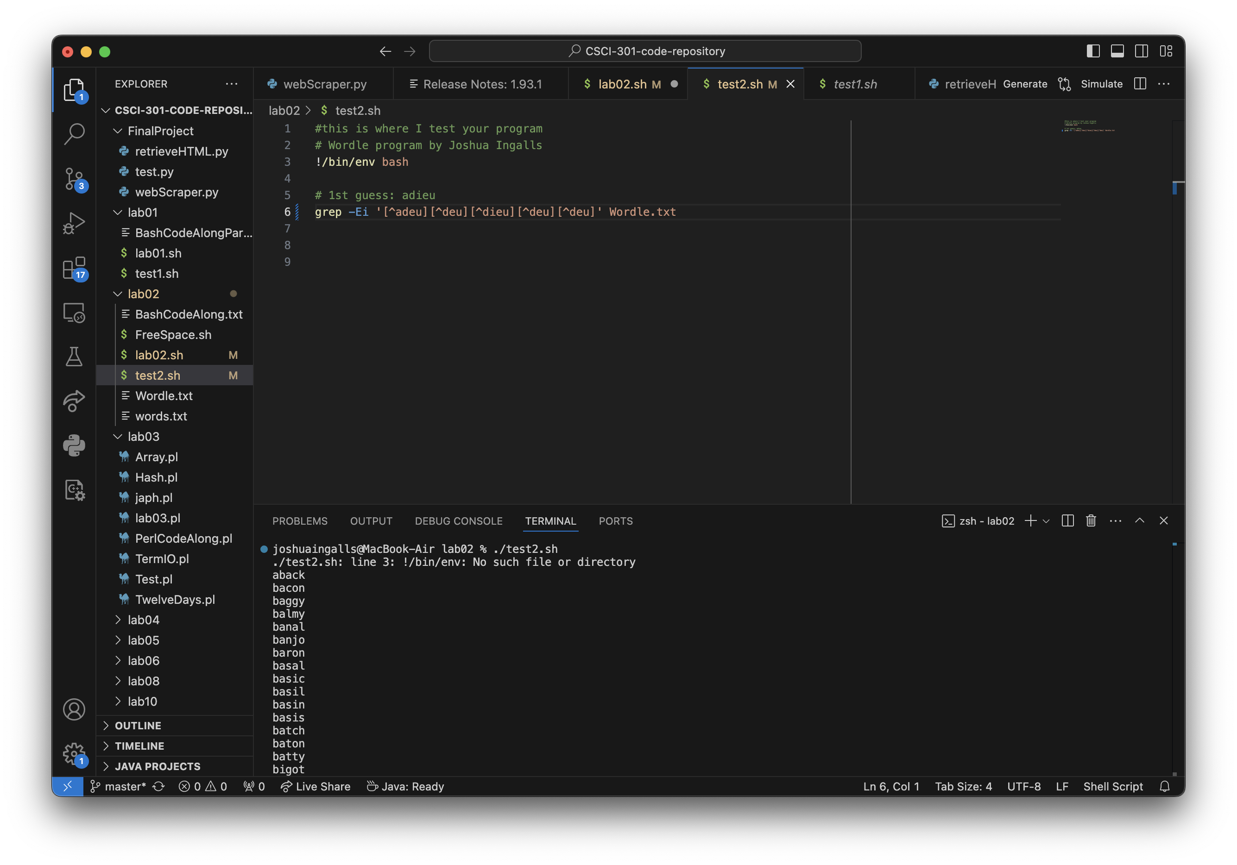Click the editor minimap preview
This screenshot has width=1237, height=865.
point(1088,126)
